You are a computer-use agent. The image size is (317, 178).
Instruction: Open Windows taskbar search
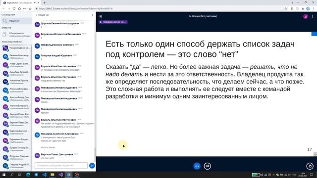click(x=12, y=175)
